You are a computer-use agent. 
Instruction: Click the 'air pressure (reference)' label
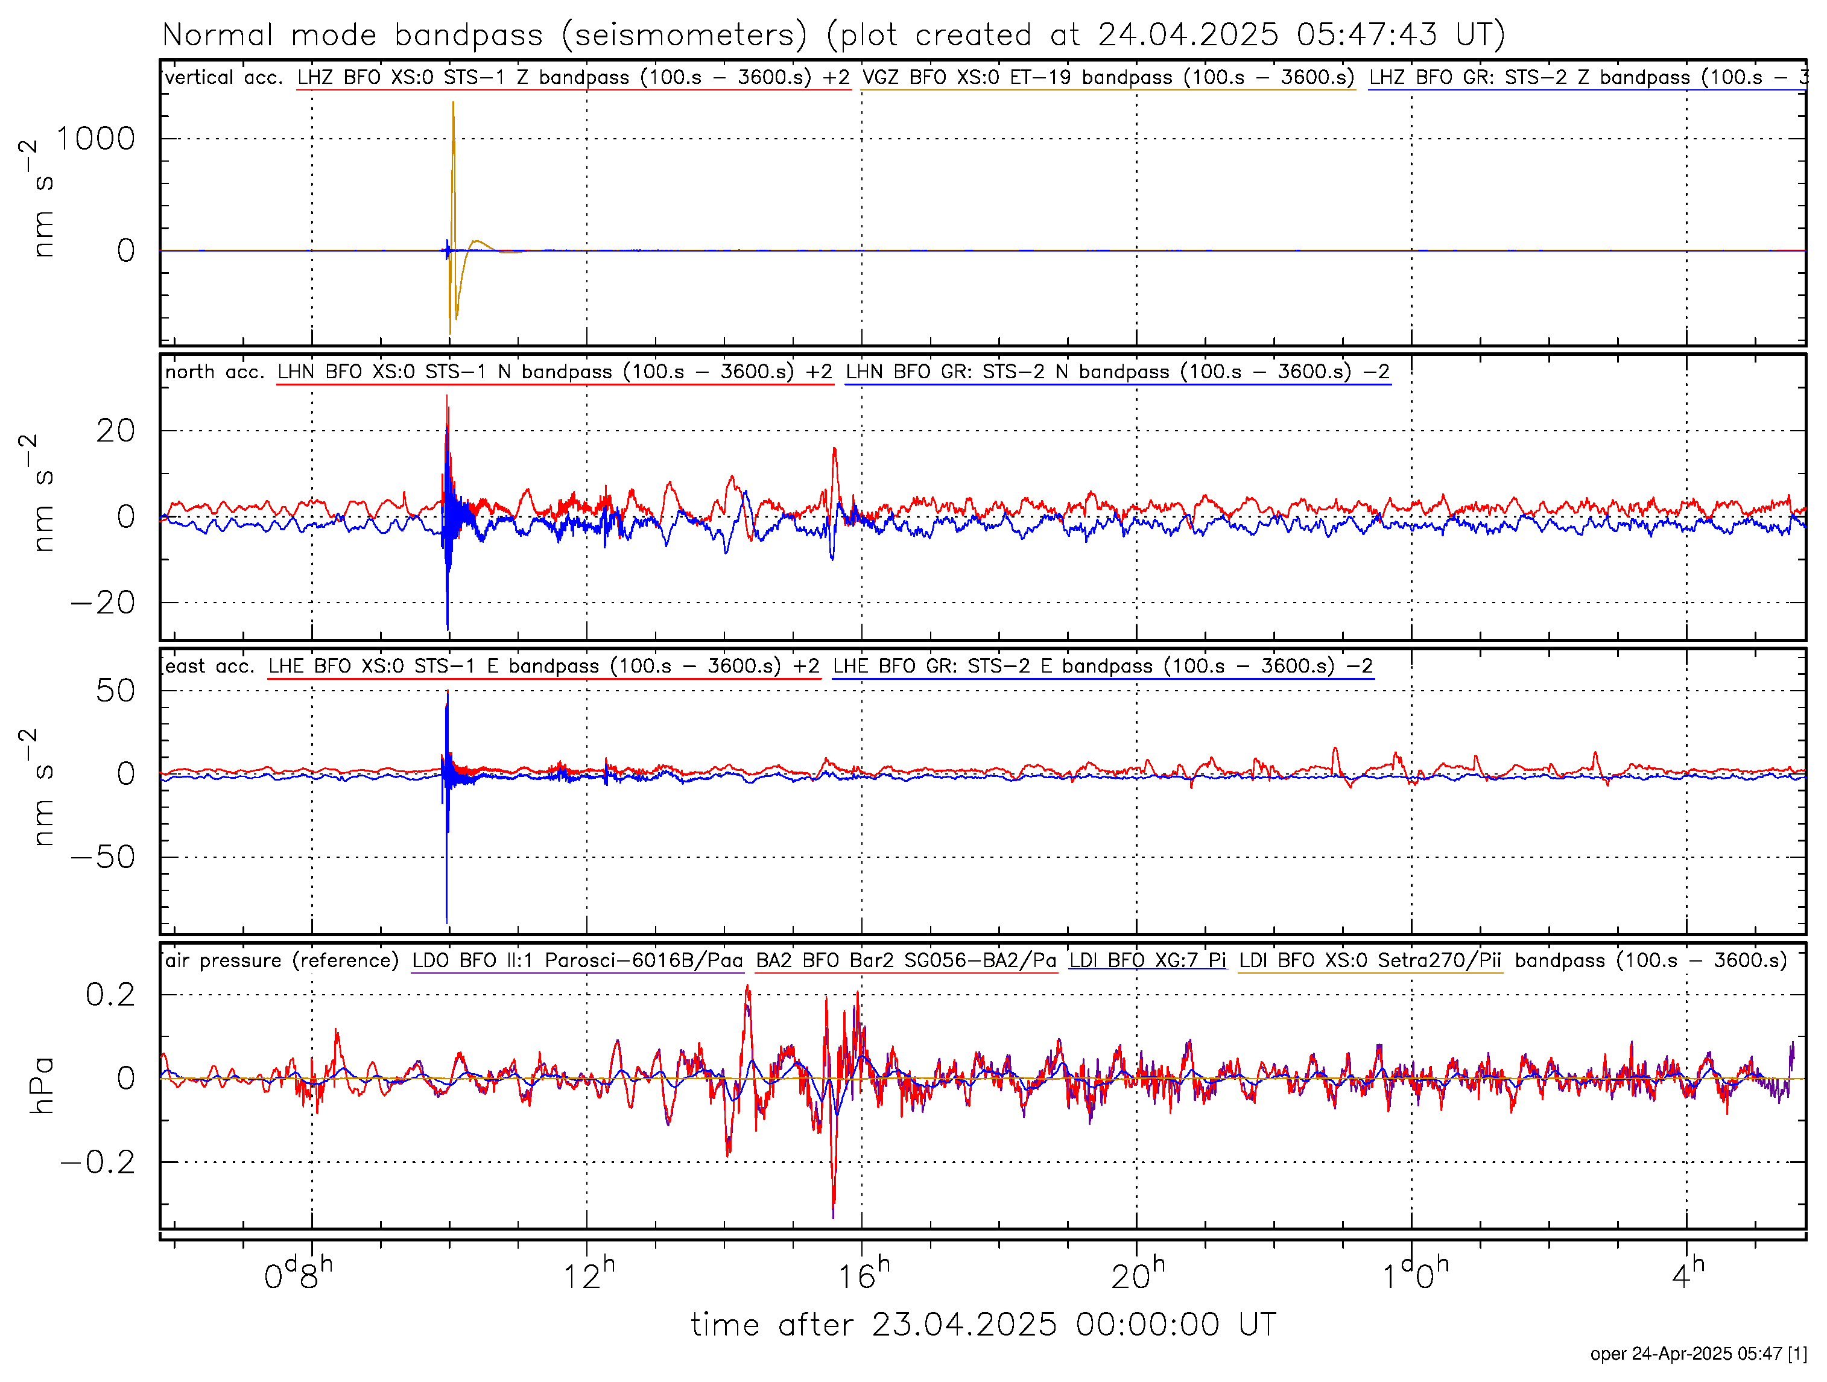282,961
